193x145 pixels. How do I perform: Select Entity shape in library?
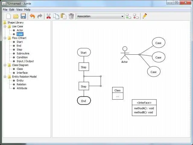coord(20,81)
